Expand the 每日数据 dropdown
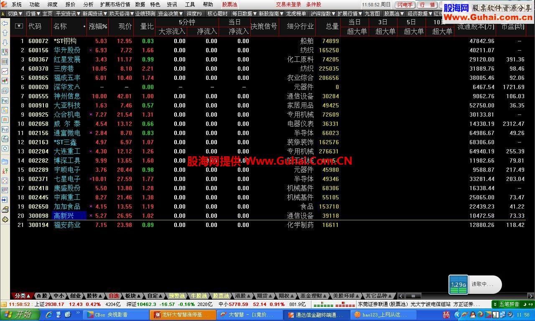Screen dimensions: 535x321 tap(244, 13)
